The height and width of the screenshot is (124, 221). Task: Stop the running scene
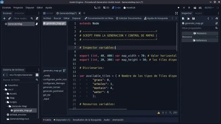click(x=189, y=8)
